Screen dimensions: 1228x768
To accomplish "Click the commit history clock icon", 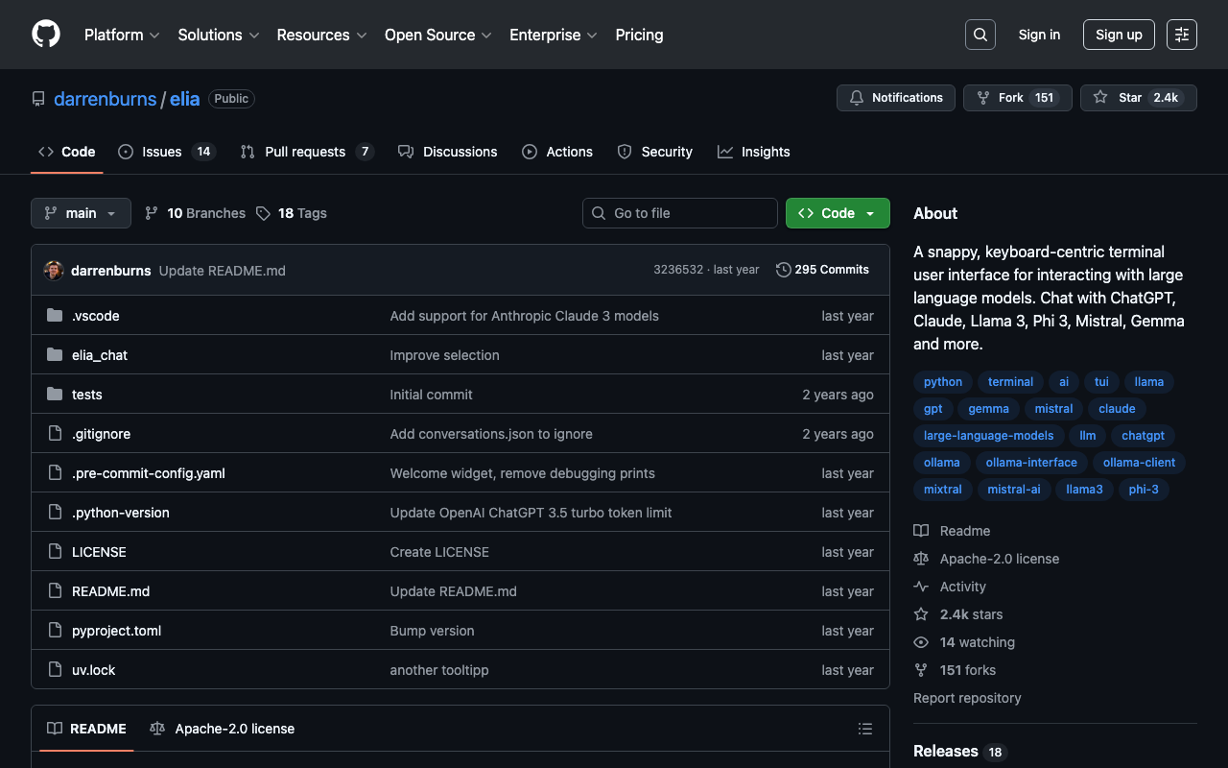I will (x=783, y=270).
